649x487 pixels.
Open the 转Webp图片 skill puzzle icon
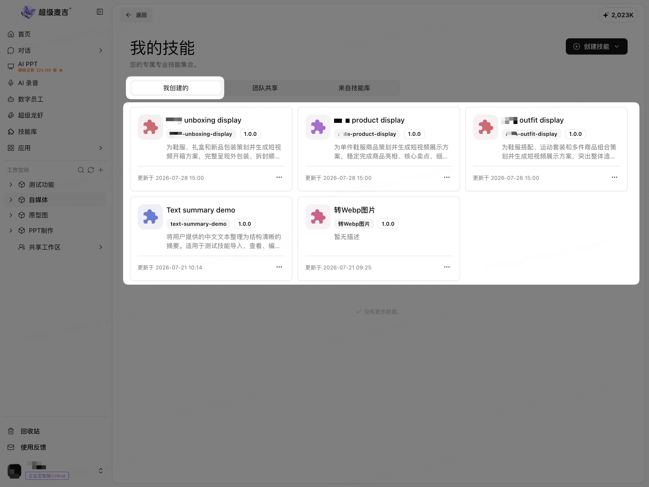click(318, 217)
